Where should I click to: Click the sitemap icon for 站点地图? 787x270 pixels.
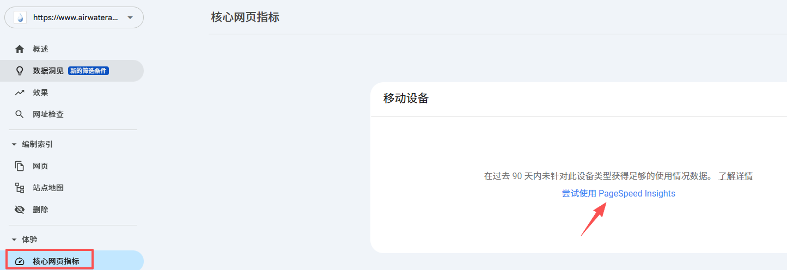(x=20, y=188)
